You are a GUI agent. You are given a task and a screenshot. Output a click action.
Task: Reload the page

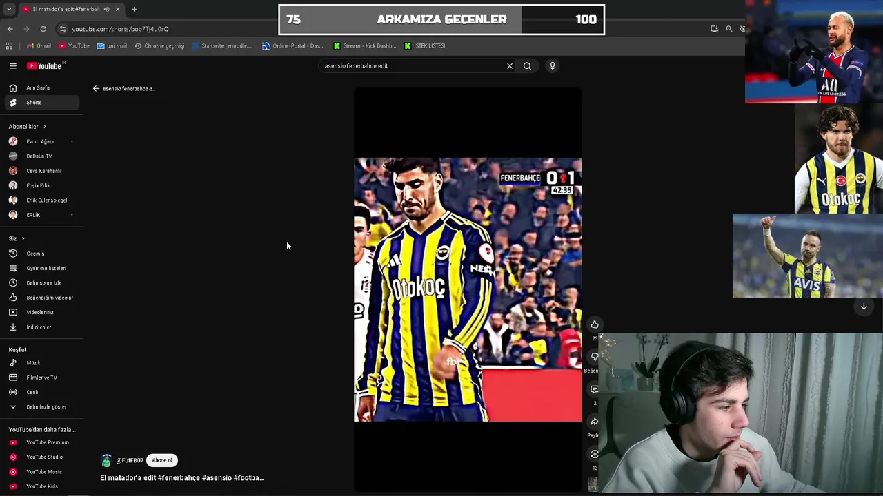(43, 29)
